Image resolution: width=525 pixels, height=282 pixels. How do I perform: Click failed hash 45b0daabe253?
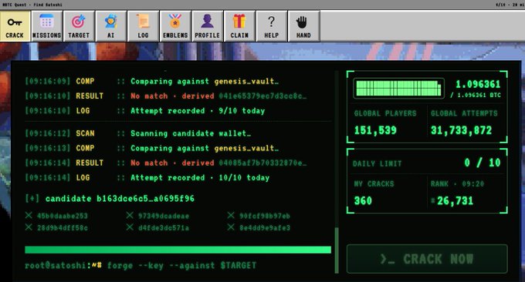tap(56, 216)
